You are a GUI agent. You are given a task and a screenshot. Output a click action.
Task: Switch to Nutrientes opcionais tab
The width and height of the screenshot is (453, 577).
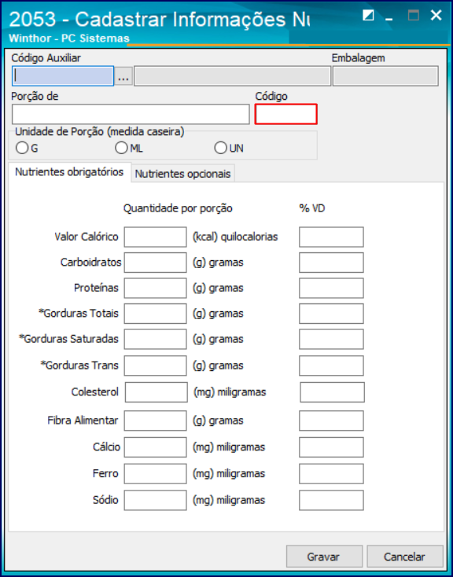click(182, 174)
